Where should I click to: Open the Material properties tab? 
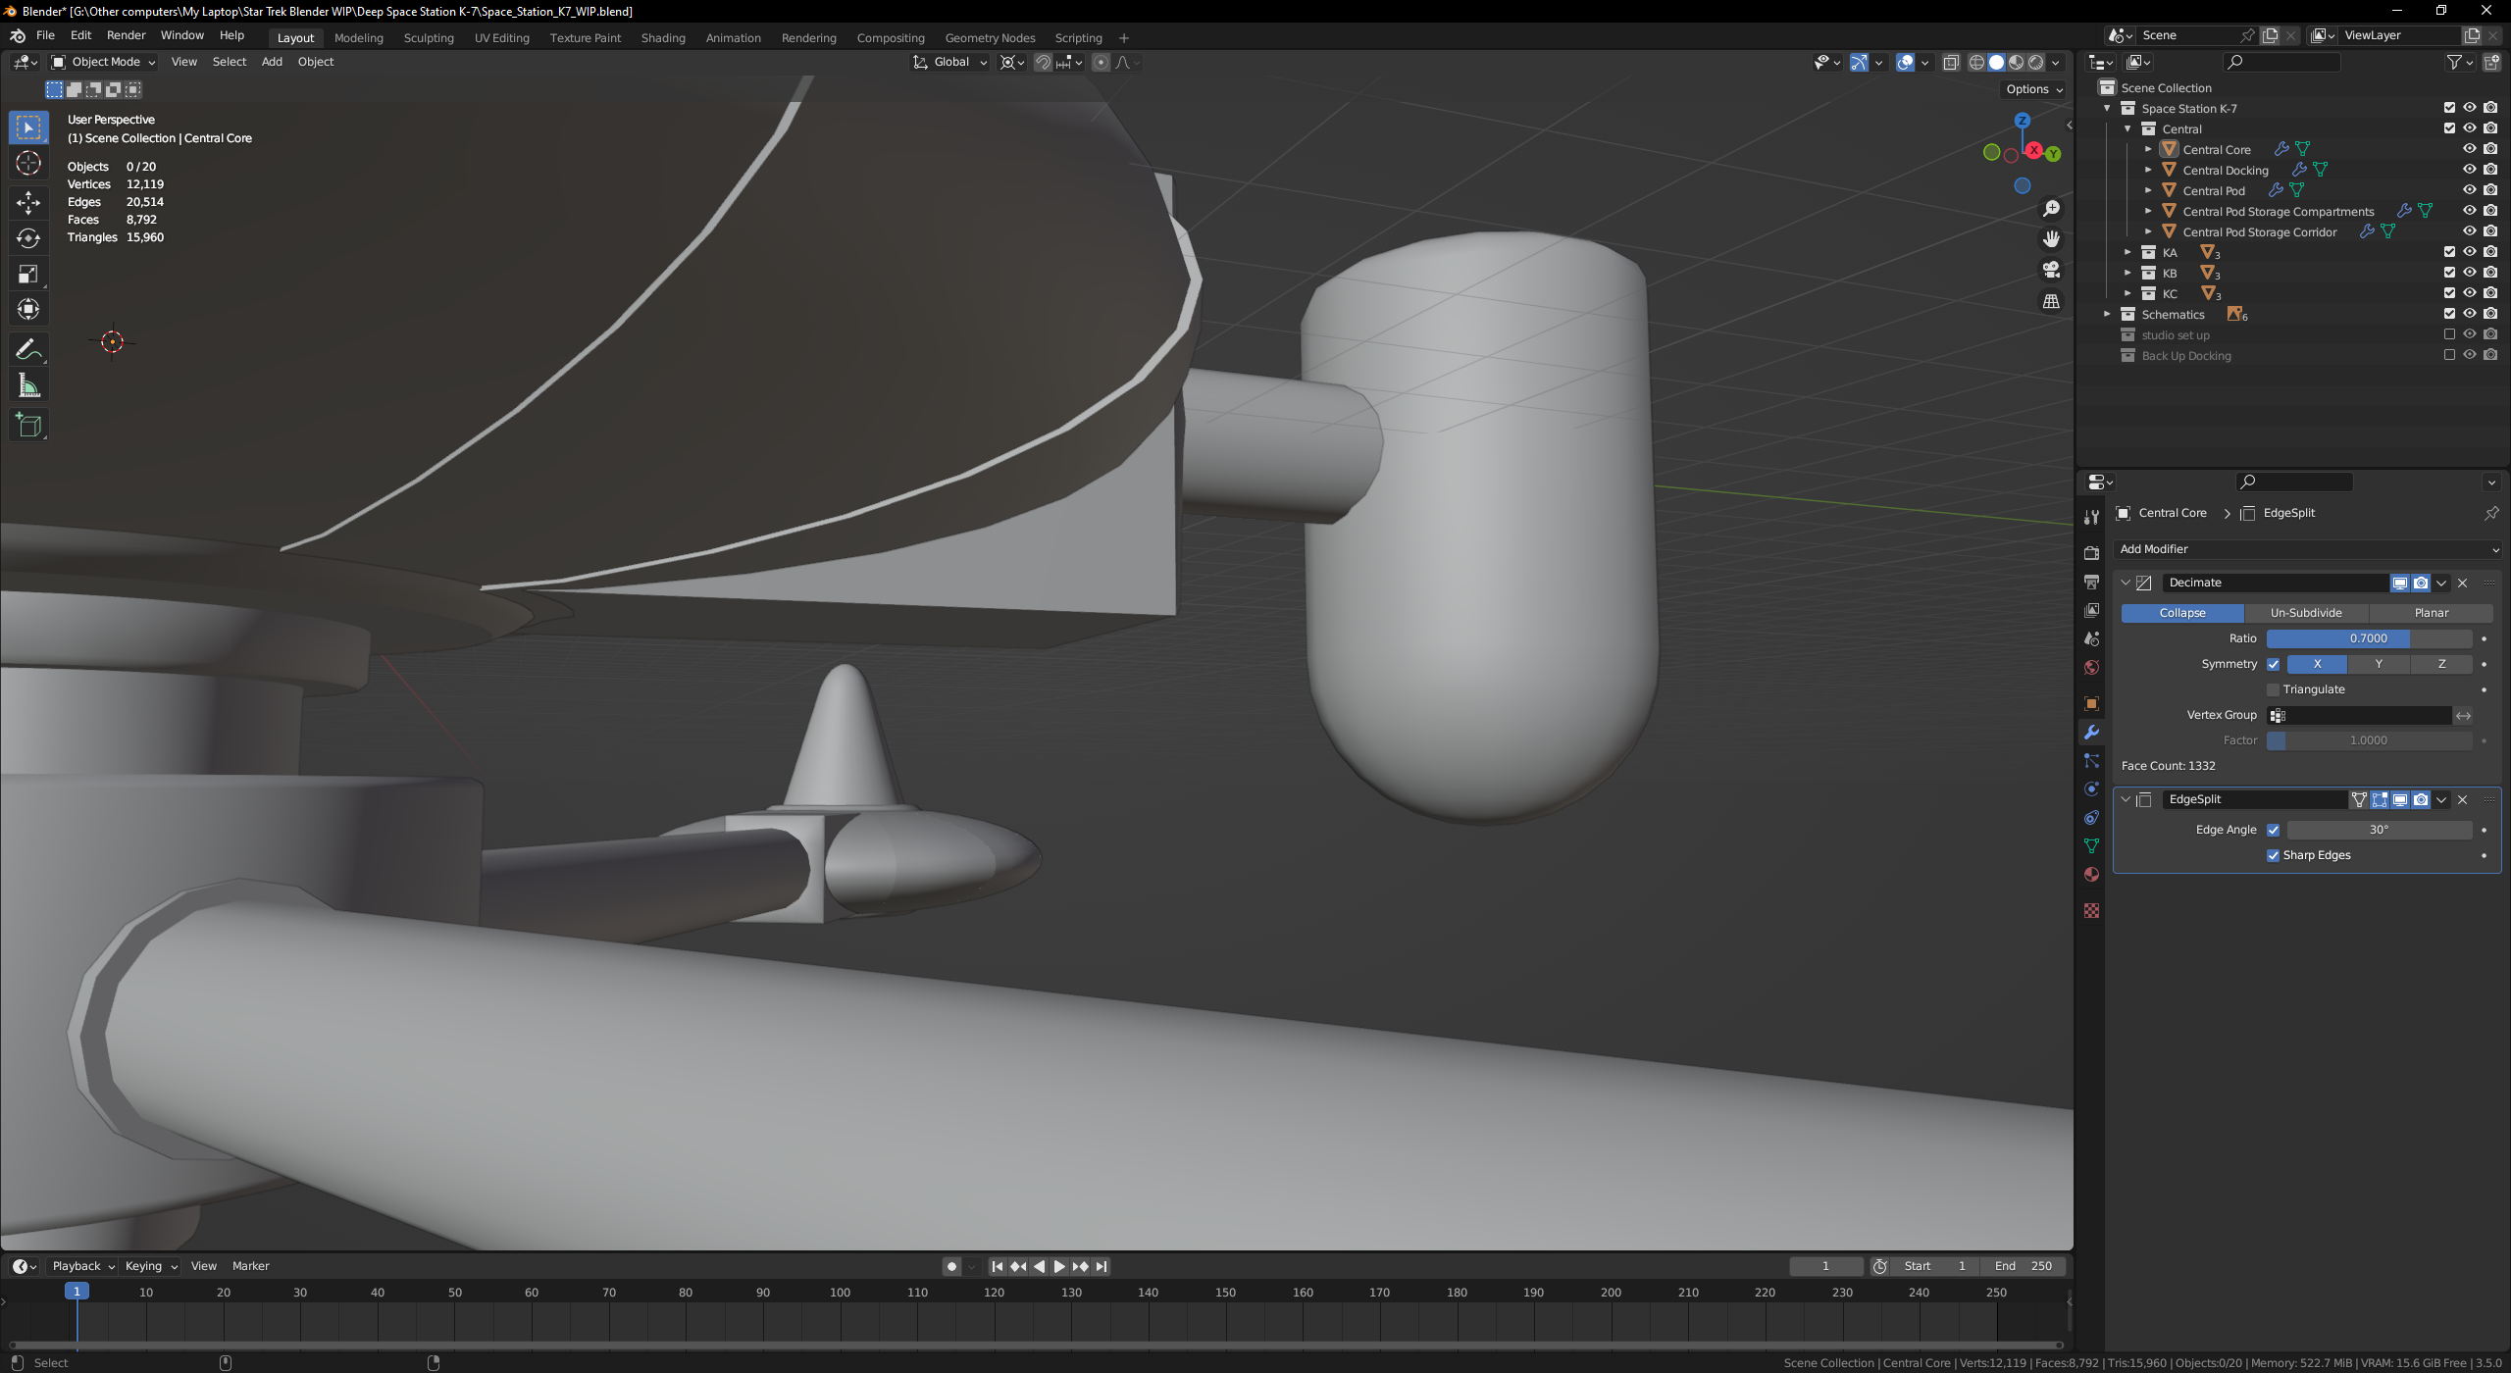pos(2091,874)
